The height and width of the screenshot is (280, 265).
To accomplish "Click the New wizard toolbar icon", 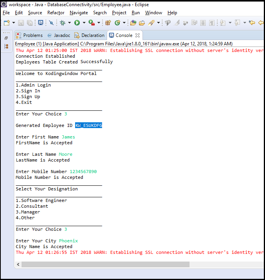I will click(x=7, y=23).
